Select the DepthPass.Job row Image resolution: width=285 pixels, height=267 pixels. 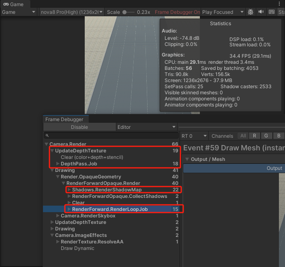[x=111, y=163]
